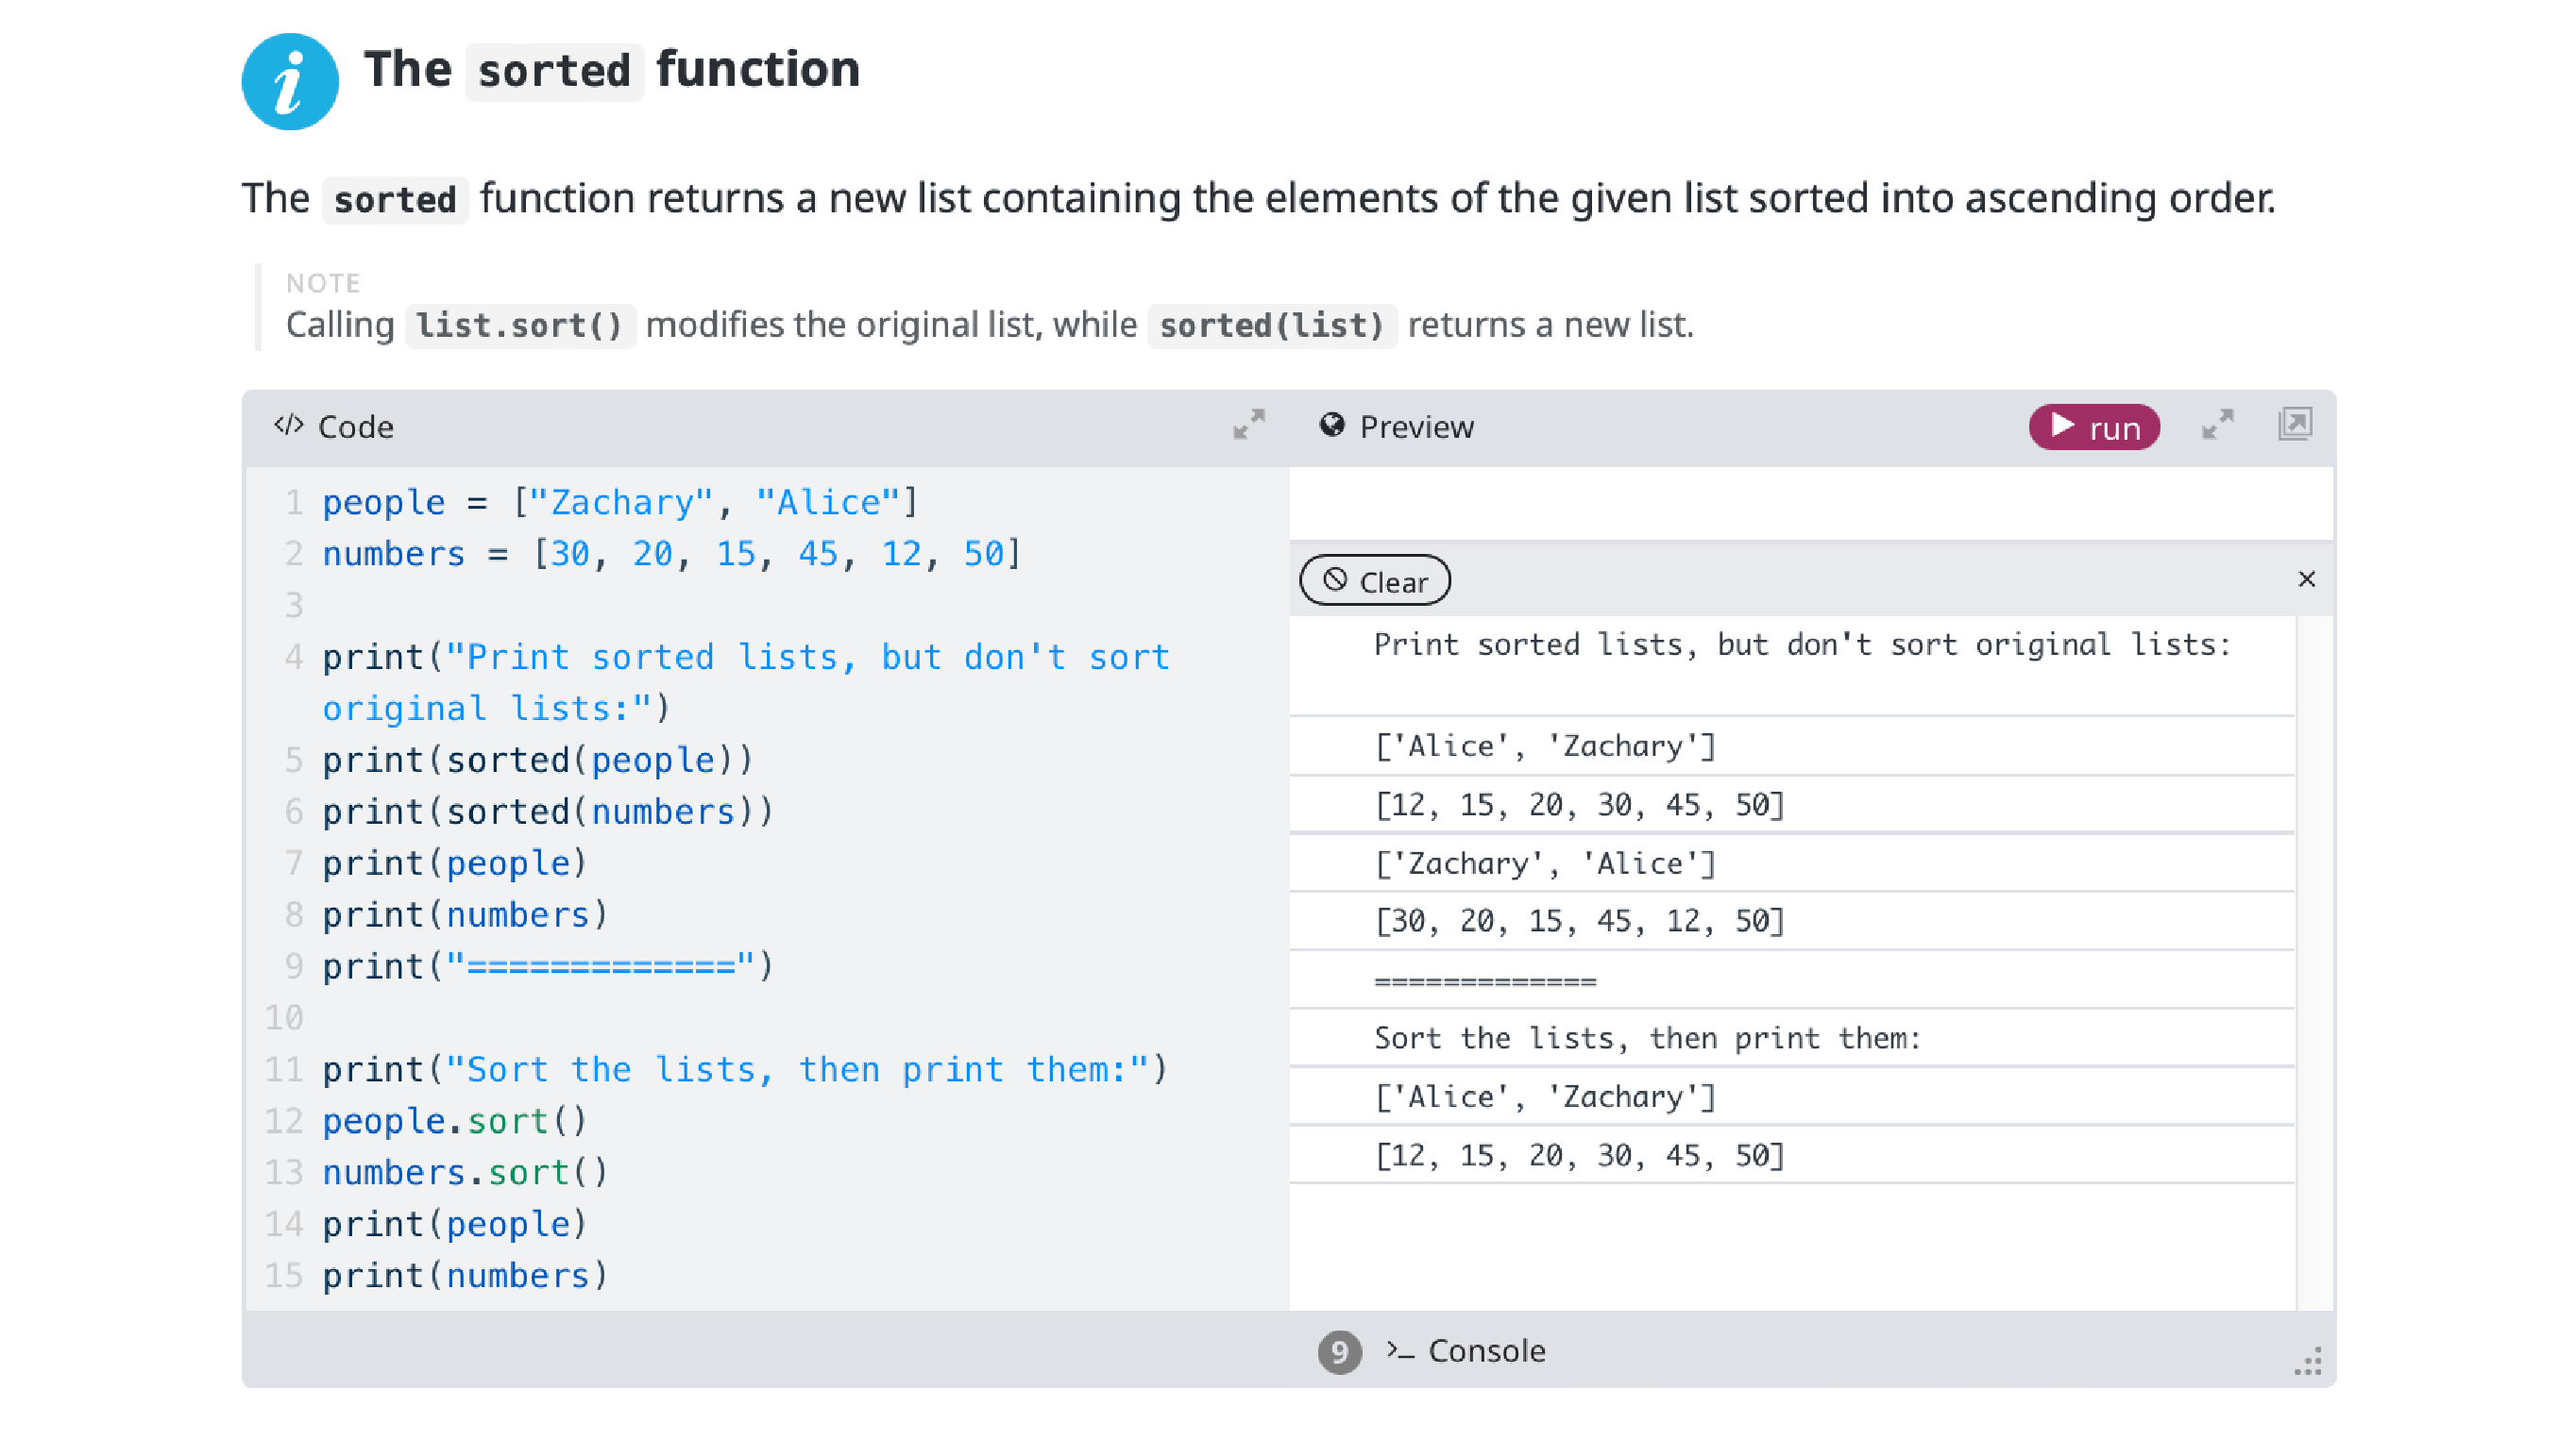Click the code brackets icon in the Code header
This screenshot has width=2576, height=1440.
coord(288,426)
